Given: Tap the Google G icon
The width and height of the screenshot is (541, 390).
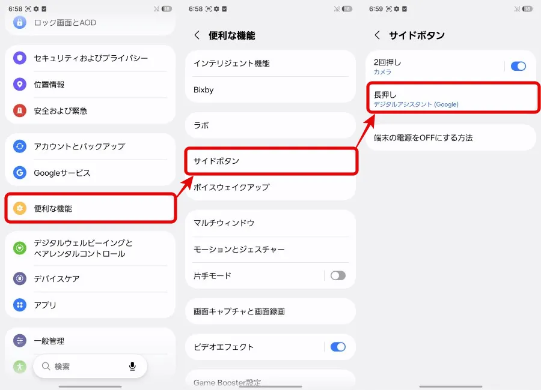Looking at the screenshot, I should (20, 173).
